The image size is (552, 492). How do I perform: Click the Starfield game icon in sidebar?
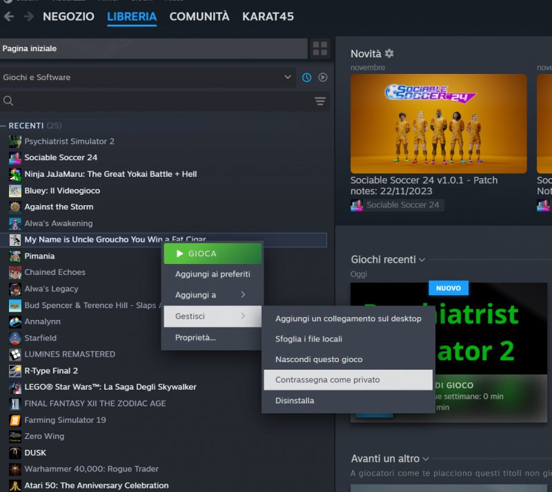pyautogui.click(x=15, y=338)
